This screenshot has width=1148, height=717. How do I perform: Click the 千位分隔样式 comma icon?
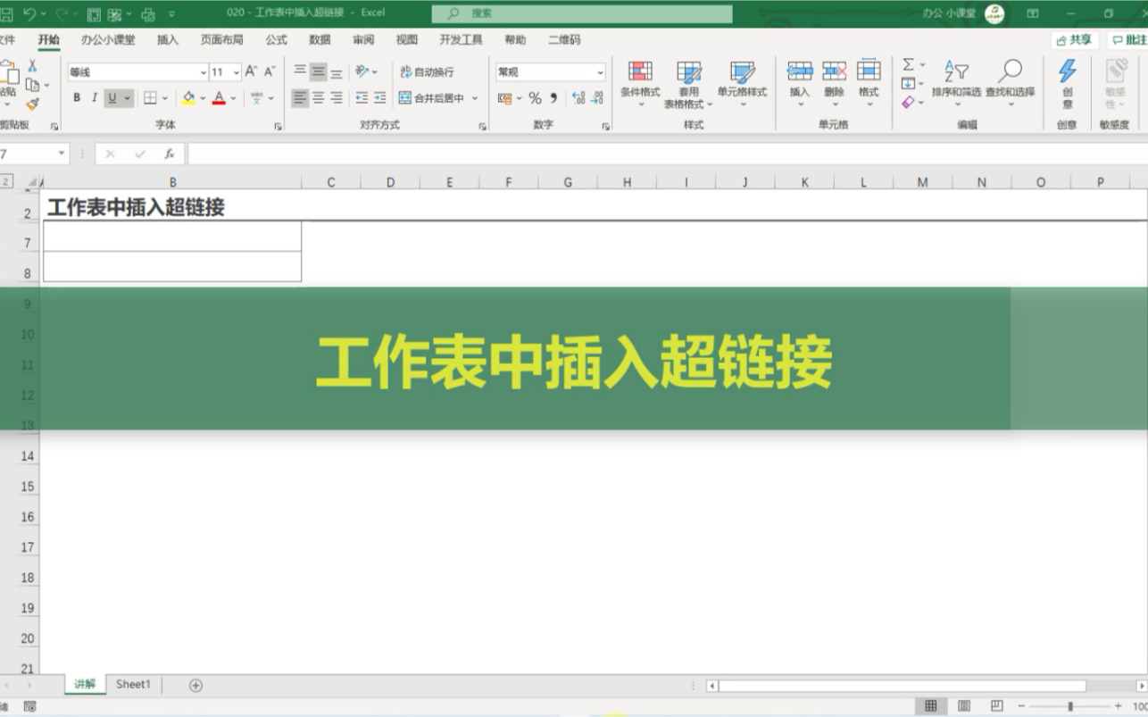552,98
